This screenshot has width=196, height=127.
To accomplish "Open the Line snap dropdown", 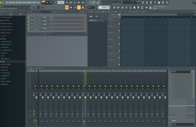I will 91,7.
